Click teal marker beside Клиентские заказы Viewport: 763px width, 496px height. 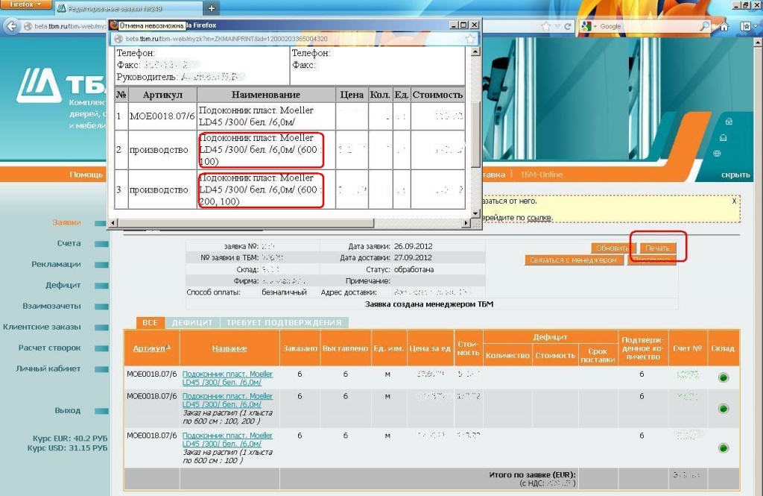pyautogui.click(x=101, y=328)
